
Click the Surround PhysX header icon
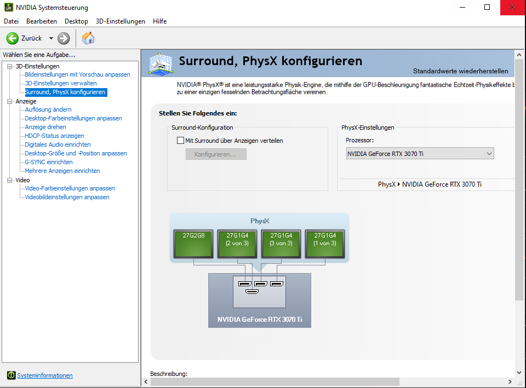(x=161, y=63)
